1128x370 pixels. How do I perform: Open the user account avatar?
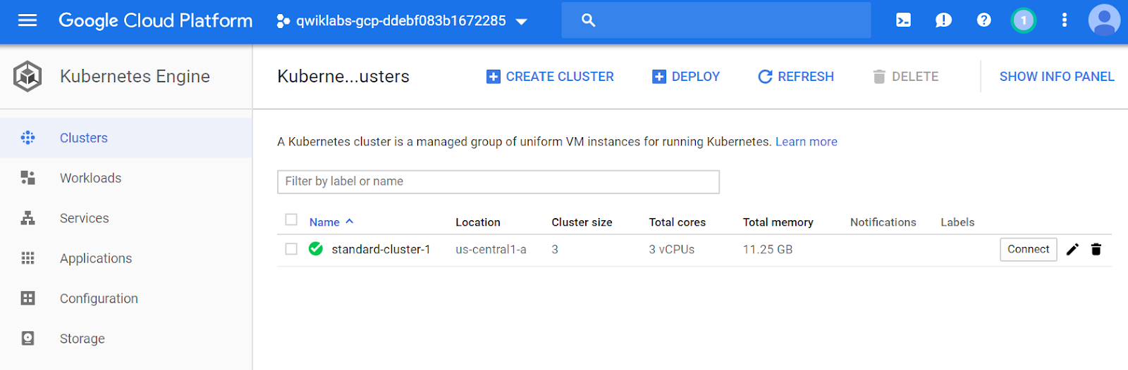tap(1105, 20)
